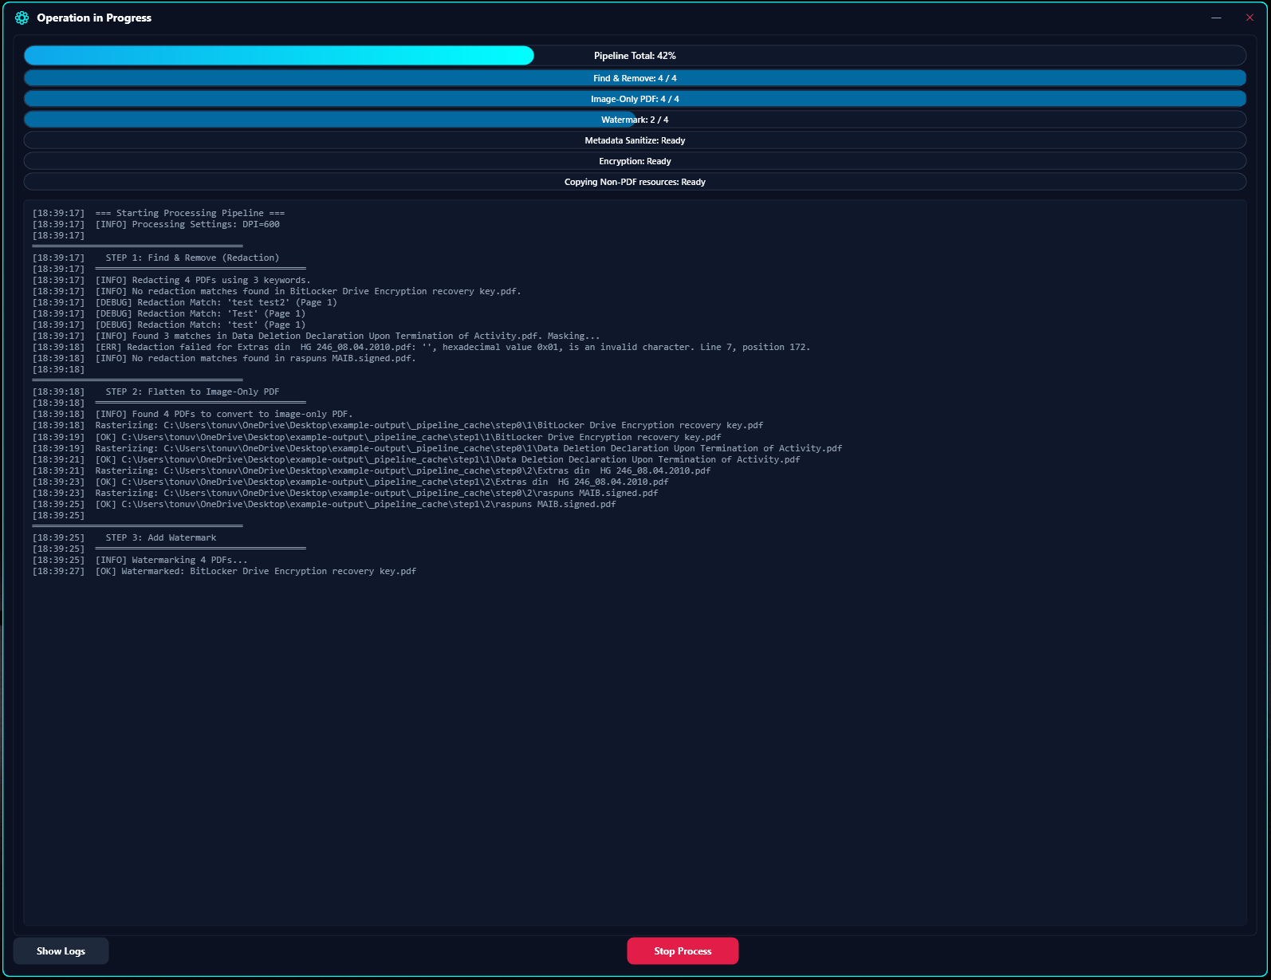1271x980 pixels.
Task: Toggle the Show Logs button
Action: coord(61,951)
